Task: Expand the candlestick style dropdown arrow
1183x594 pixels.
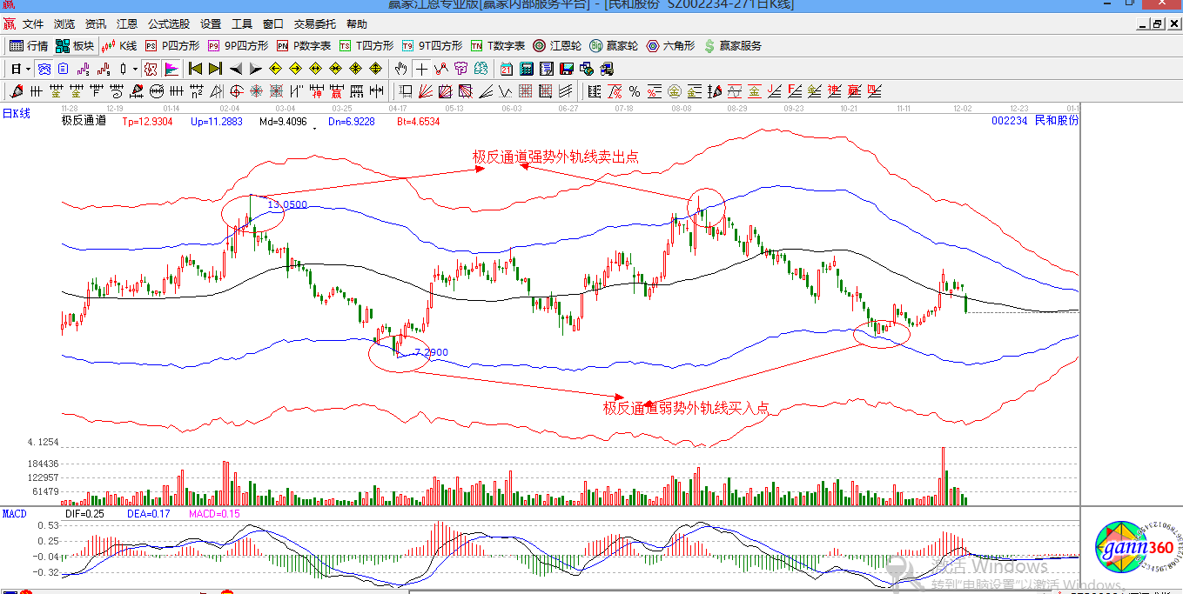Action: coord(135,69)
